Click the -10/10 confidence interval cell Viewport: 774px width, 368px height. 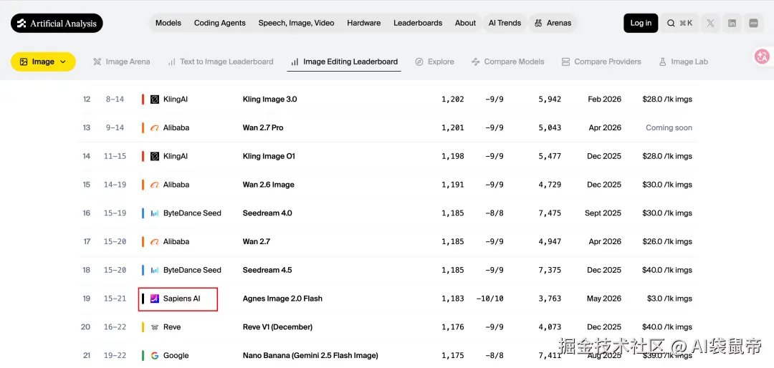pos(489,299)
